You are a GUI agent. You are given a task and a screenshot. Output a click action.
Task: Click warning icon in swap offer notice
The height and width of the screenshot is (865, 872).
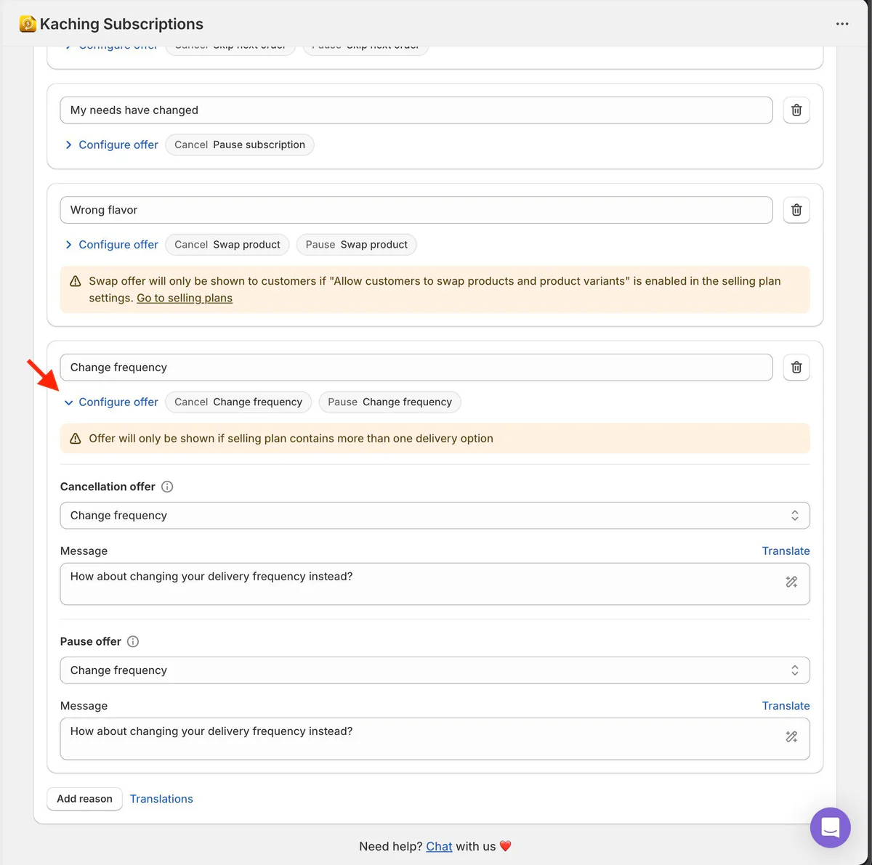tap(76, 281)
